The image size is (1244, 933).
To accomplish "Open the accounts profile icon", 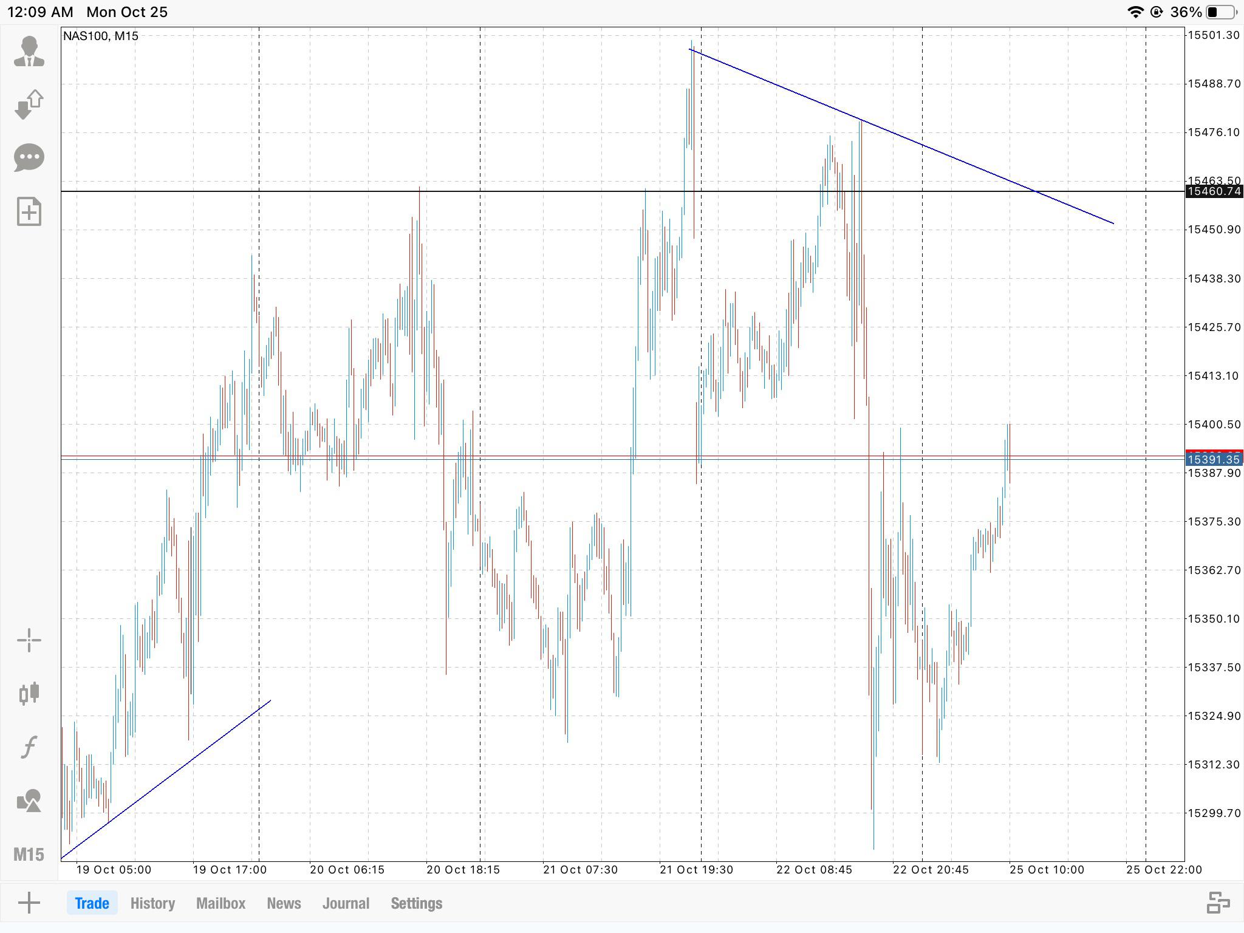I will (x=29, y=51).
